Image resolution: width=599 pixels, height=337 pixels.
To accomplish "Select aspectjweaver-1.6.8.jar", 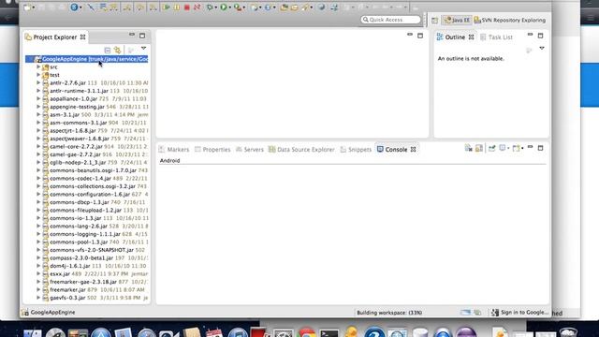I will 80,139.
